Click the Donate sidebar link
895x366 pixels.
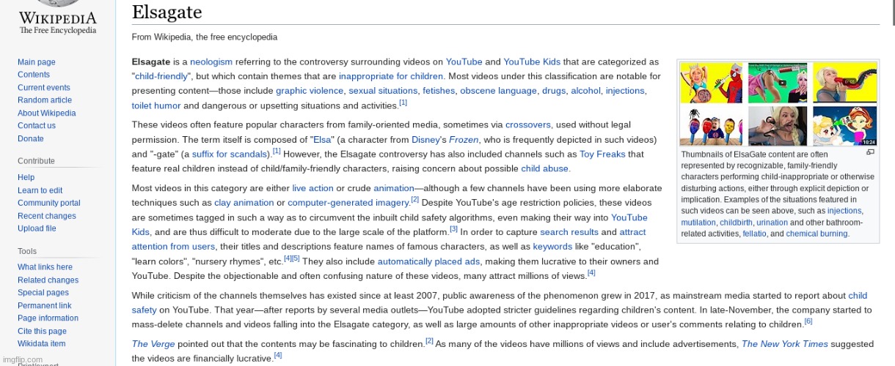(30, 138)
